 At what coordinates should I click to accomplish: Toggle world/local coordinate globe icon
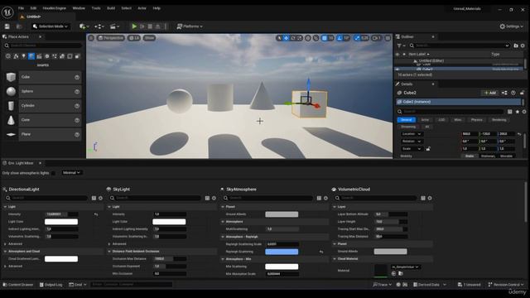[x=308, y=38]
